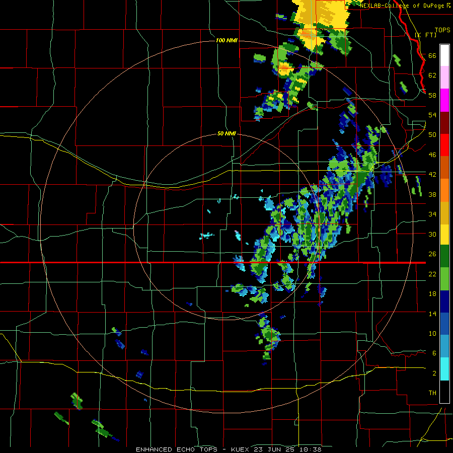Pick the bright red legend swatch
Screen dimensions: 453x453
click(444, 145)
